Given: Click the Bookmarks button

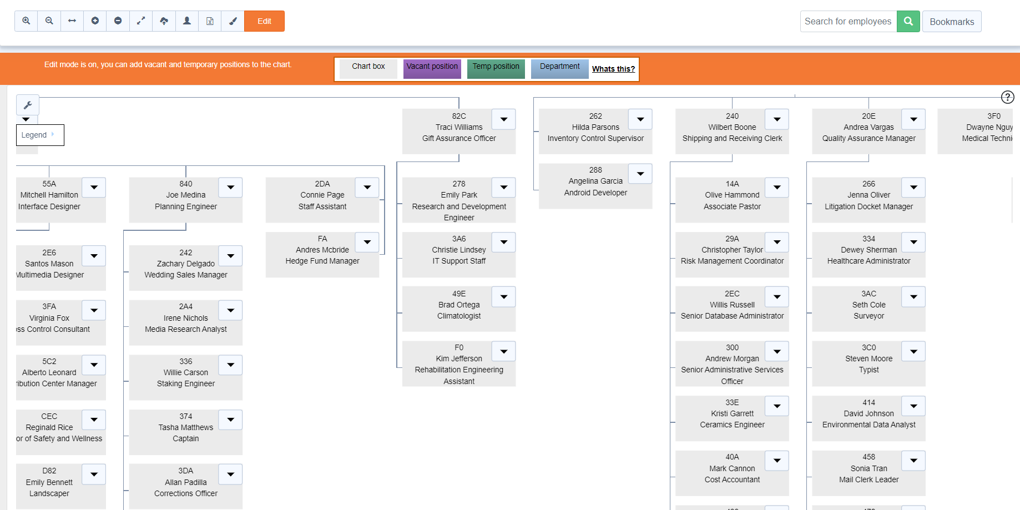Looking at the screenshot, I should pyautogui.click(x=951, y=22).
